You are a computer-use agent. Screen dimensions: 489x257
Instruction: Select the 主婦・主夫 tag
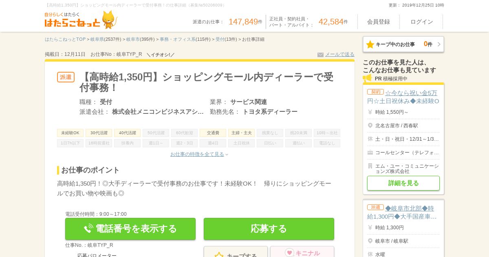click(241, 133)
